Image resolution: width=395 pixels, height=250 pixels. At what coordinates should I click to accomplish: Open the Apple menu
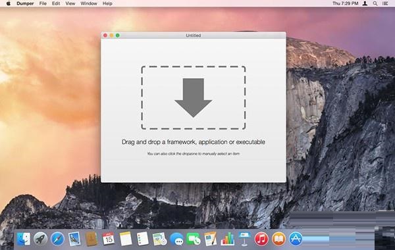pos(9,3)
